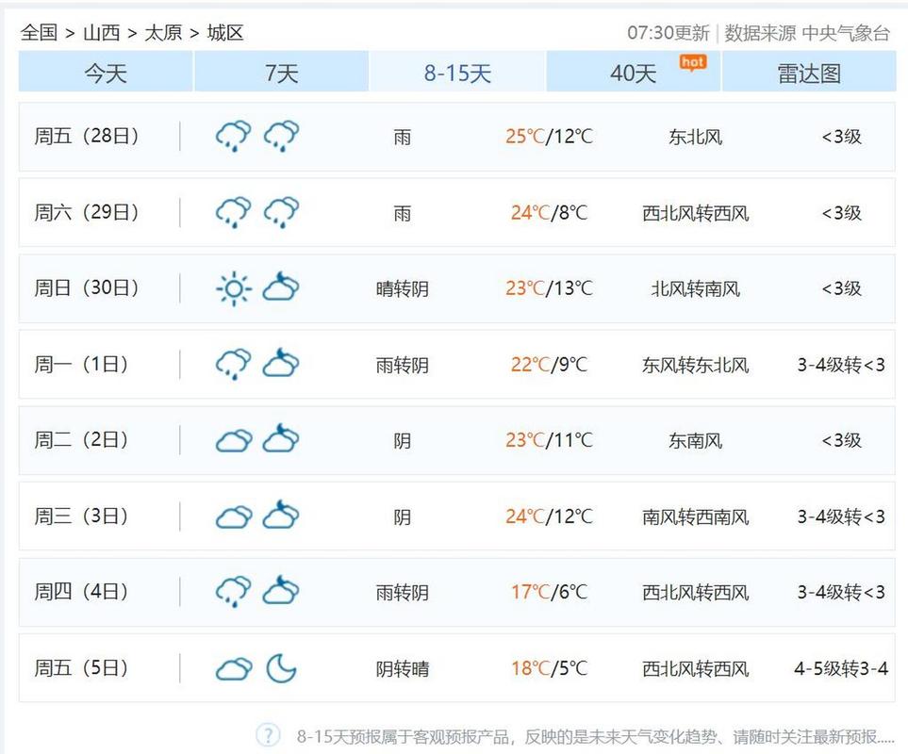Click night cloudy icon for 周三（3日）
Image resolution: width=908 pixels, height=754 pixels.
(x=281, y=515)
